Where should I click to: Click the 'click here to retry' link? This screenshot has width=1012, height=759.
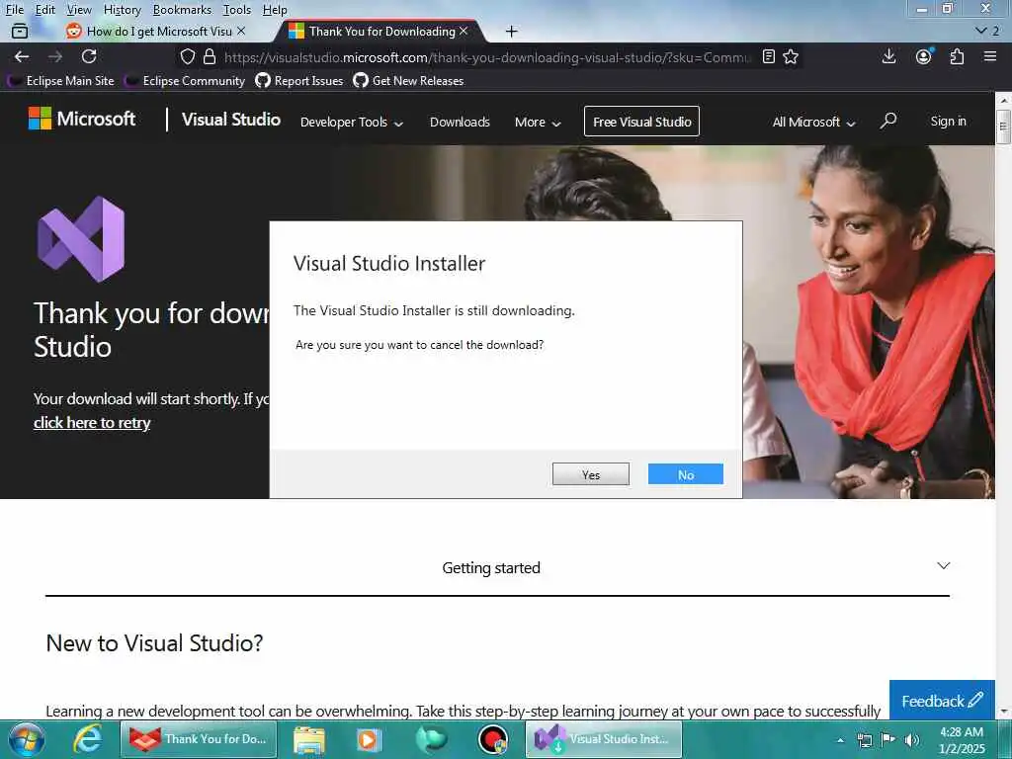click(x=92, y=423)
